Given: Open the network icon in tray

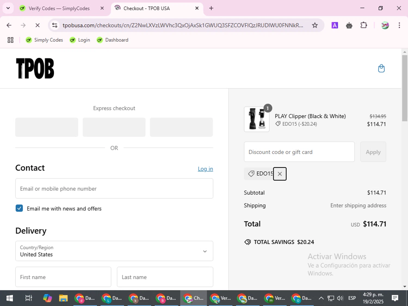Looking at the screenshot, I should tap(330, 298).
